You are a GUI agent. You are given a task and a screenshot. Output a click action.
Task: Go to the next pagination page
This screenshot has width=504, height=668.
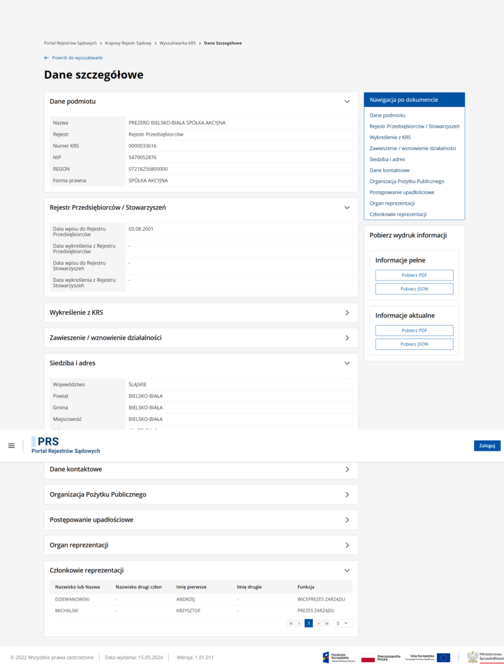318,623
